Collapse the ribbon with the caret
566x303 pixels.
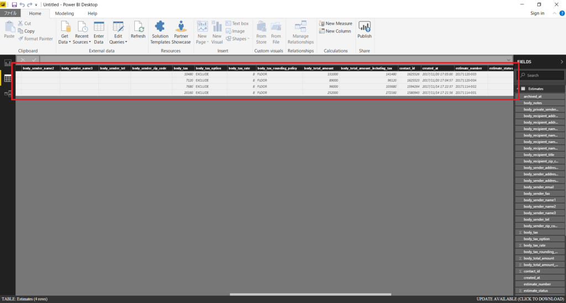(x=554, y=13)
